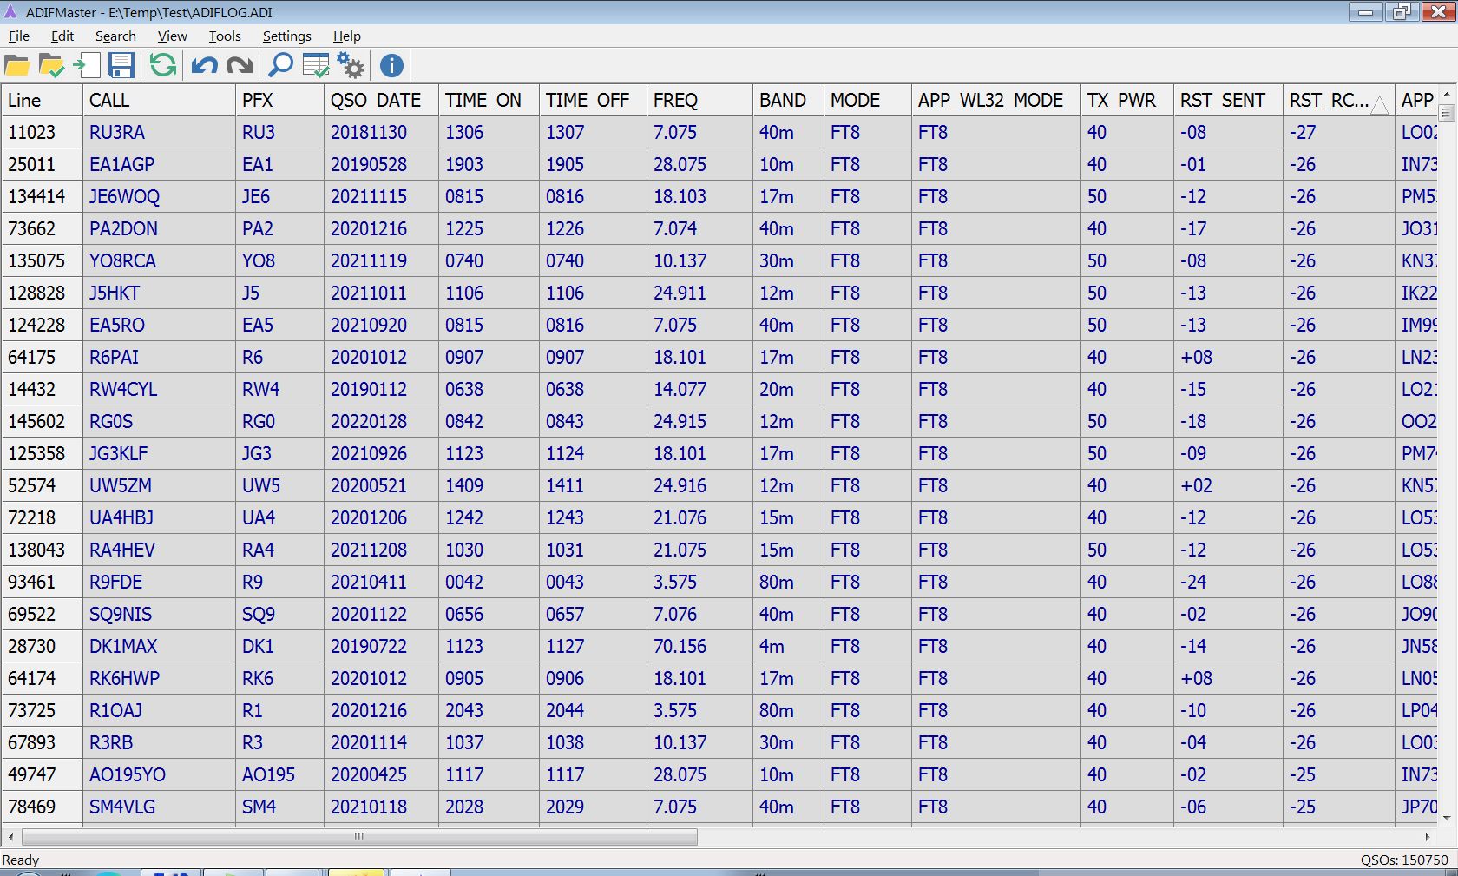Click the table with checkmark icon
The width and height of the screenshot is (1458, 876).
[x=316, y=66]
